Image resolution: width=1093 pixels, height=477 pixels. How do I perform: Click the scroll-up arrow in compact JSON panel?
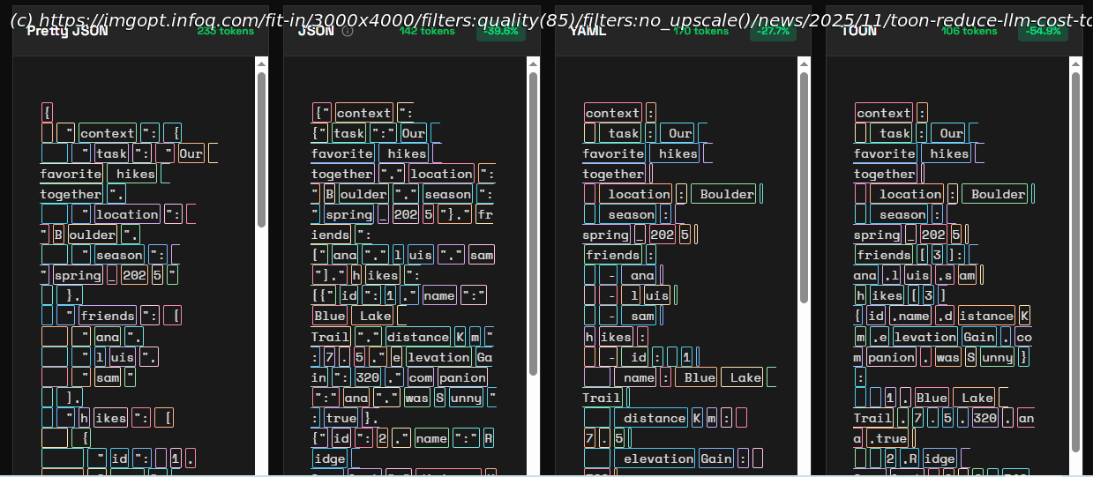(x=533, y=64)
